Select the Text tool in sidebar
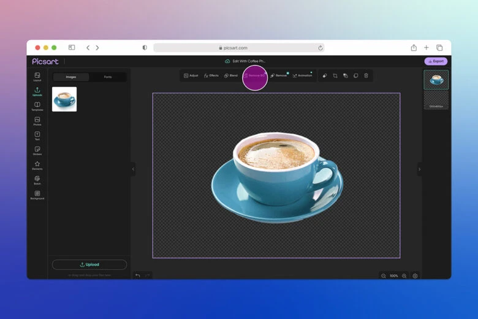The image size is (478, 319). coord(37,136)
